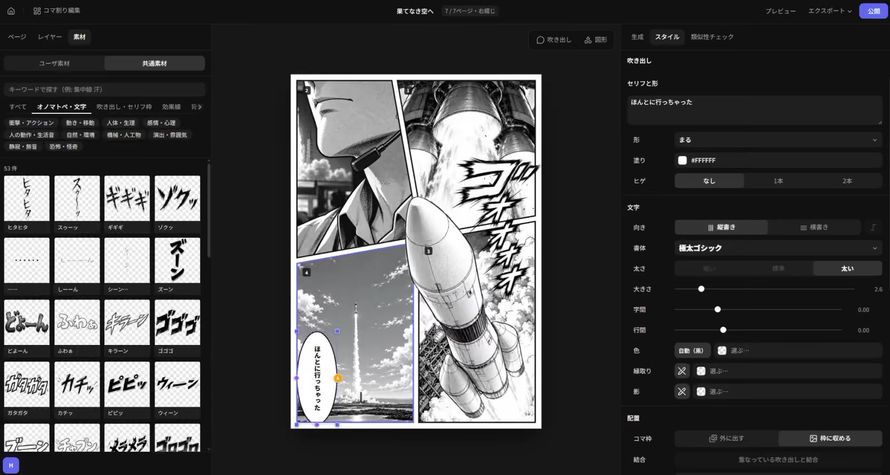This screenshot has width=890, height=475.
Task: Click the purple H avatar badge
Action: point(11,466)
